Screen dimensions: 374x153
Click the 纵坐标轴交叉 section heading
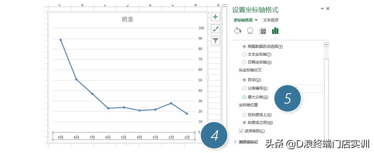[250, 70]
